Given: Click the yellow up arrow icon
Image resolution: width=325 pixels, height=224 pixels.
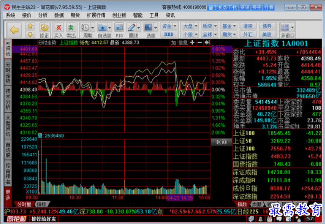Looking at the screenshot, I should pos(30,26).
